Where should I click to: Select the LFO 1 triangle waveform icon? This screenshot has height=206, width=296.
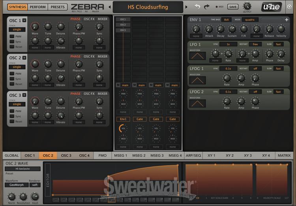197,56
